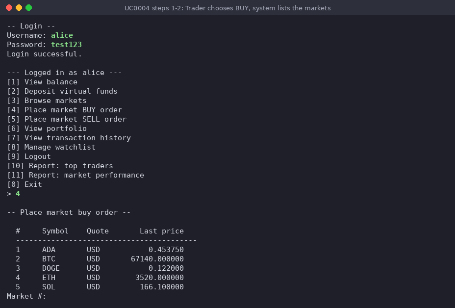
Task: Select the 'Deposit virtual funds' menu line
Action: (x=62, y=91)
